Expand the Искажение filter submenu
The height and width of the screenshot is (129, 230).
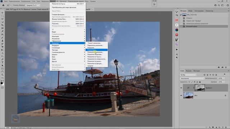coord(68,39)
